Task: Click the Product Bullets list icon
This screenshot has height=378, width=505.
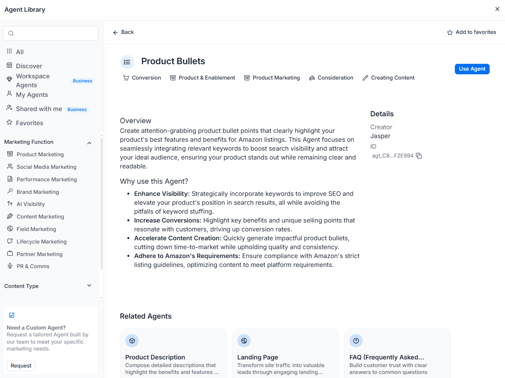Action: 127,62
